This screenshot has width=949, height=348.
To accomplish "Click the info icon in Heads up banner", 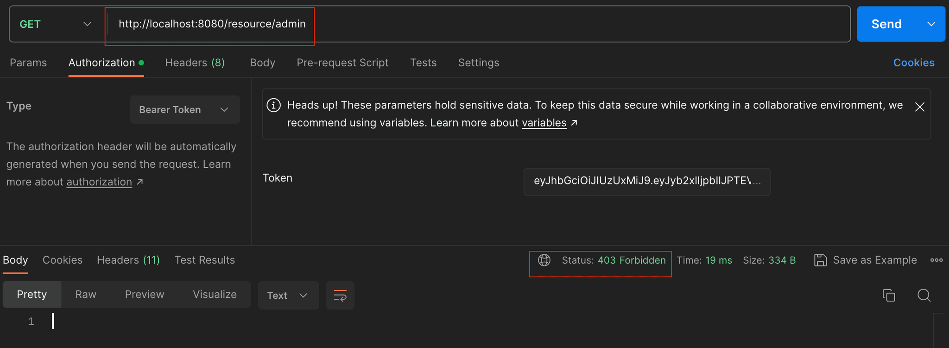I will click(x=273, y=105).
